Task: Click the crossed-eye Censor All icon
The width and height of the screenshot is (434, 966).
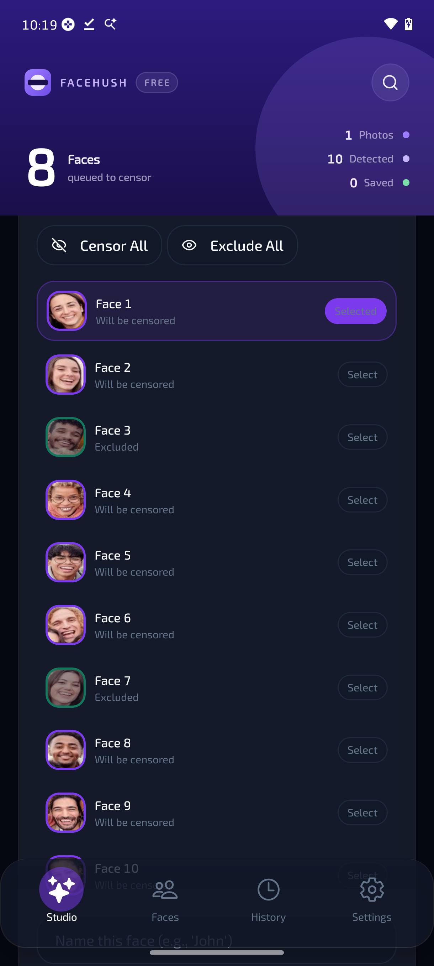Action: click(x=59, y=246)
